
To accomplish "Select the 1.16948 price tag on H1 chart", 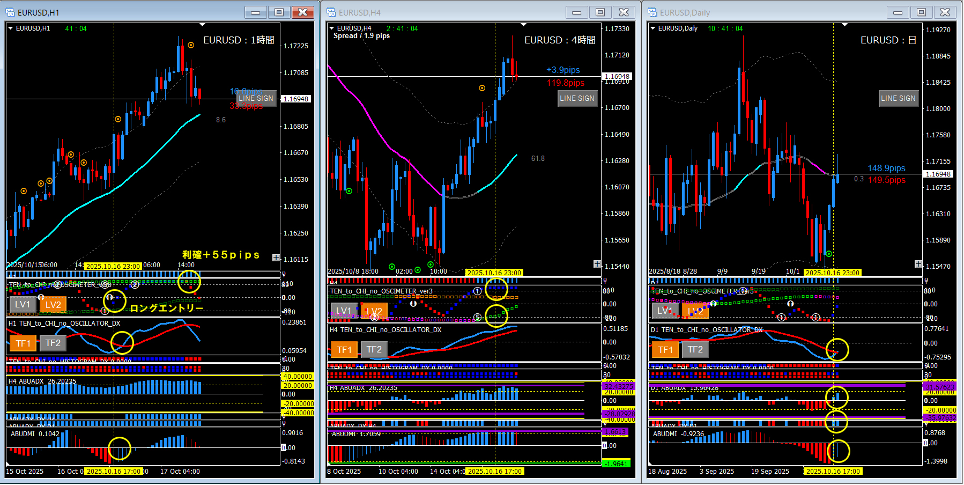I will point(296,99).
